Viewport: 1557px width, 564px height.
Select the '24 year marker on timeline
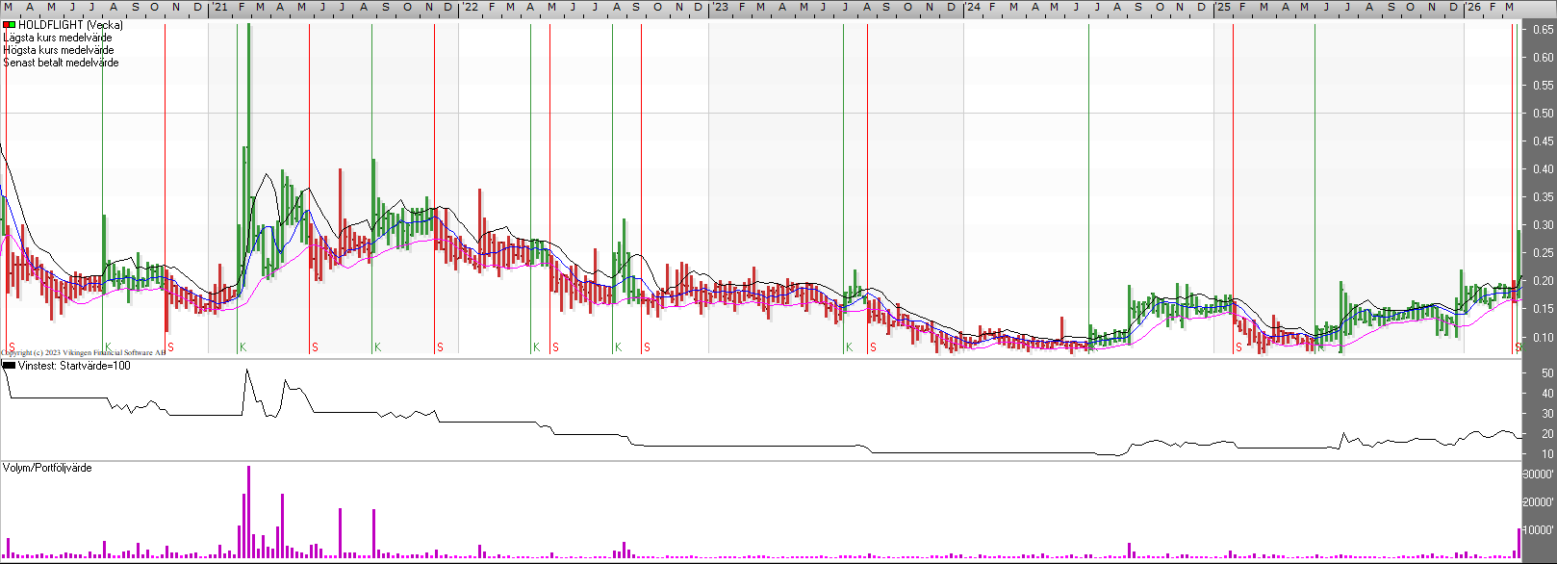[973, 8]
